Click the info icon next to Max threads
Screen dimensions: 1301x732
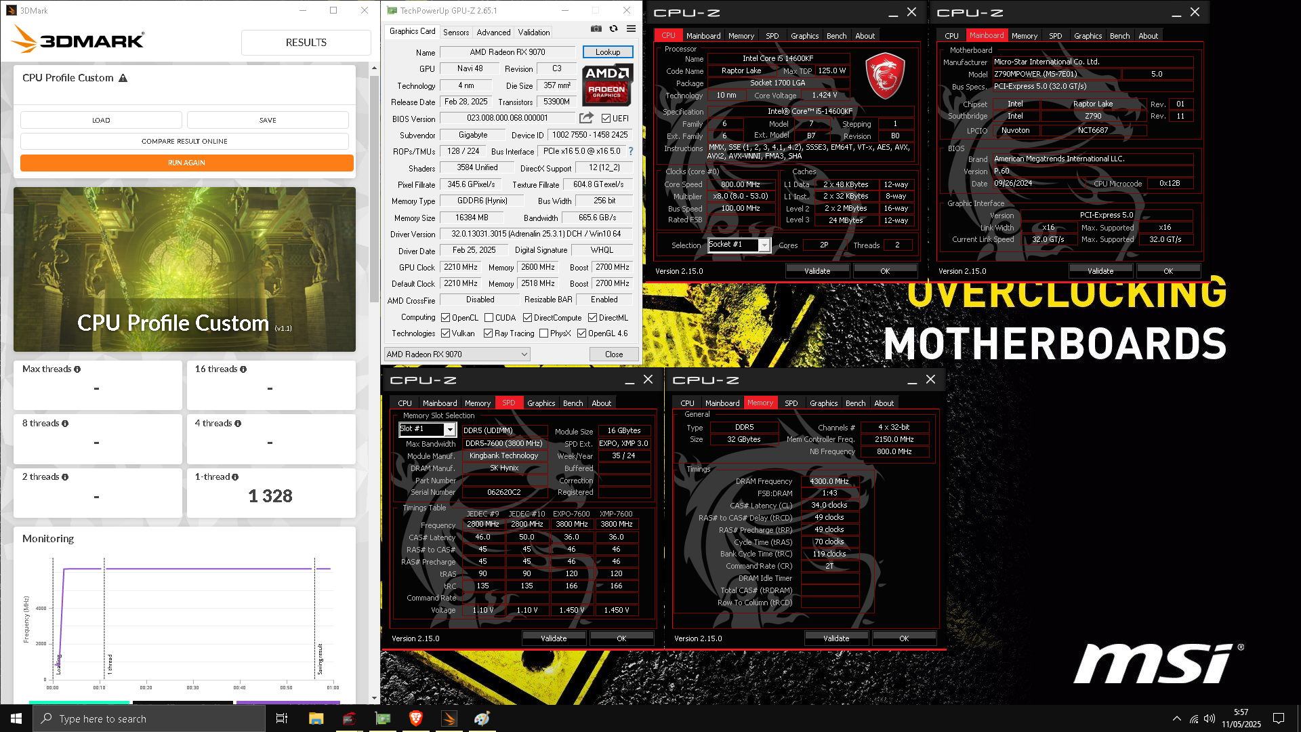77,369
